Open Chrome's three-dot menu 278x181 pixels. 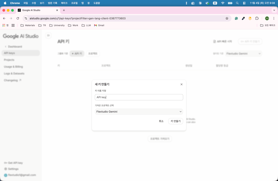274,18
